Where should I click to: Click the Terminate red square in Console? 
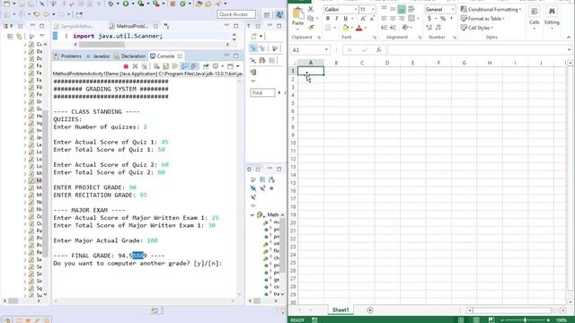point(126,66)
